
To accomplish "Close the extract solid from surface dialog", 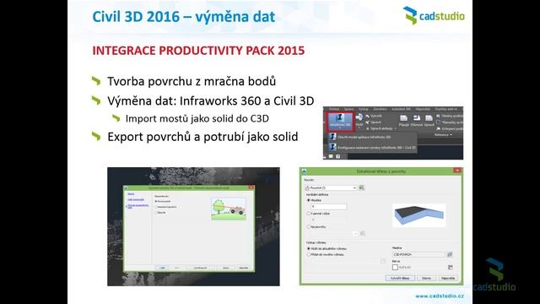I will point(457,171).
